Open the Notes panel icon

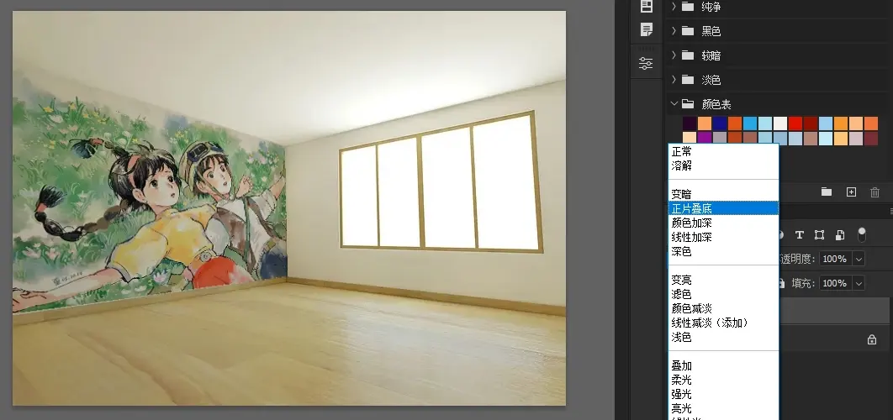coord(646,30)
